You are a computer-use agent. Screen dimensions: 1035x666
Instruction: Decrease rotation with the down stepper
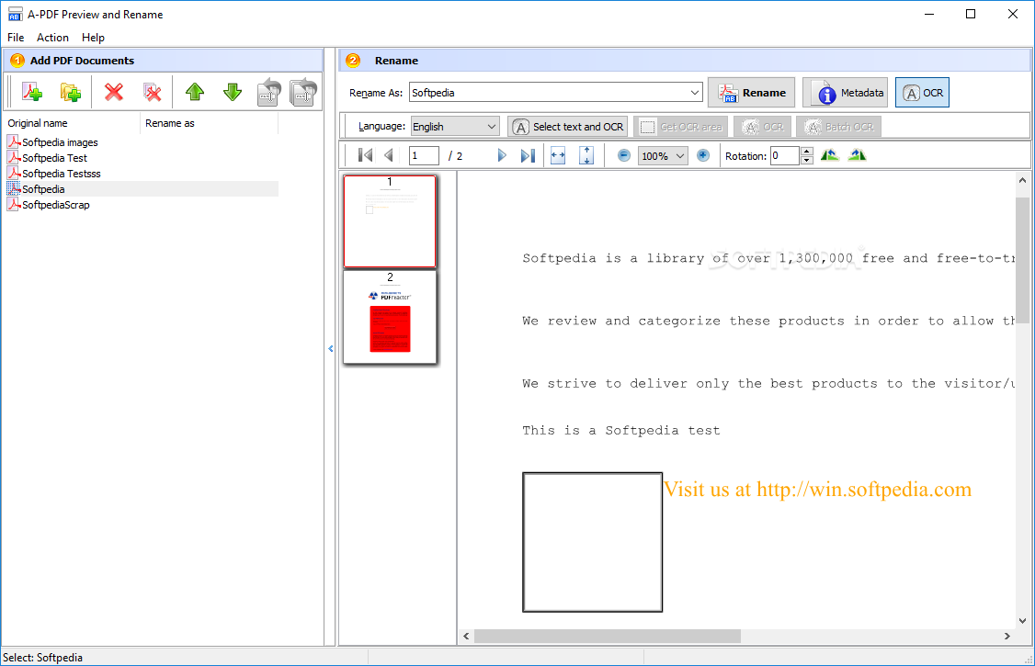pos(807,160)
